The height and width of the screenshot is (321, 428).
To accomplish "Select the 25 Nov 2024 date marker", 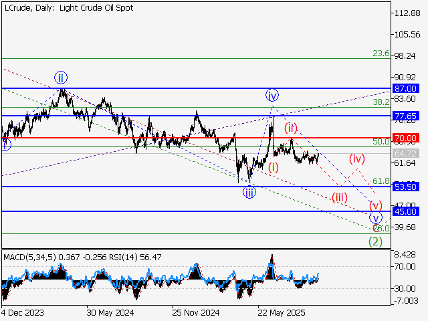I will click(194, 312).
